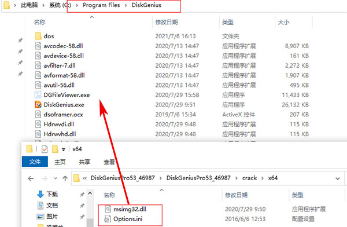Viewport: 347px width, 227px height.
Task: Select Hdrwvhd.dll file icon
Action: coord(38,134)
